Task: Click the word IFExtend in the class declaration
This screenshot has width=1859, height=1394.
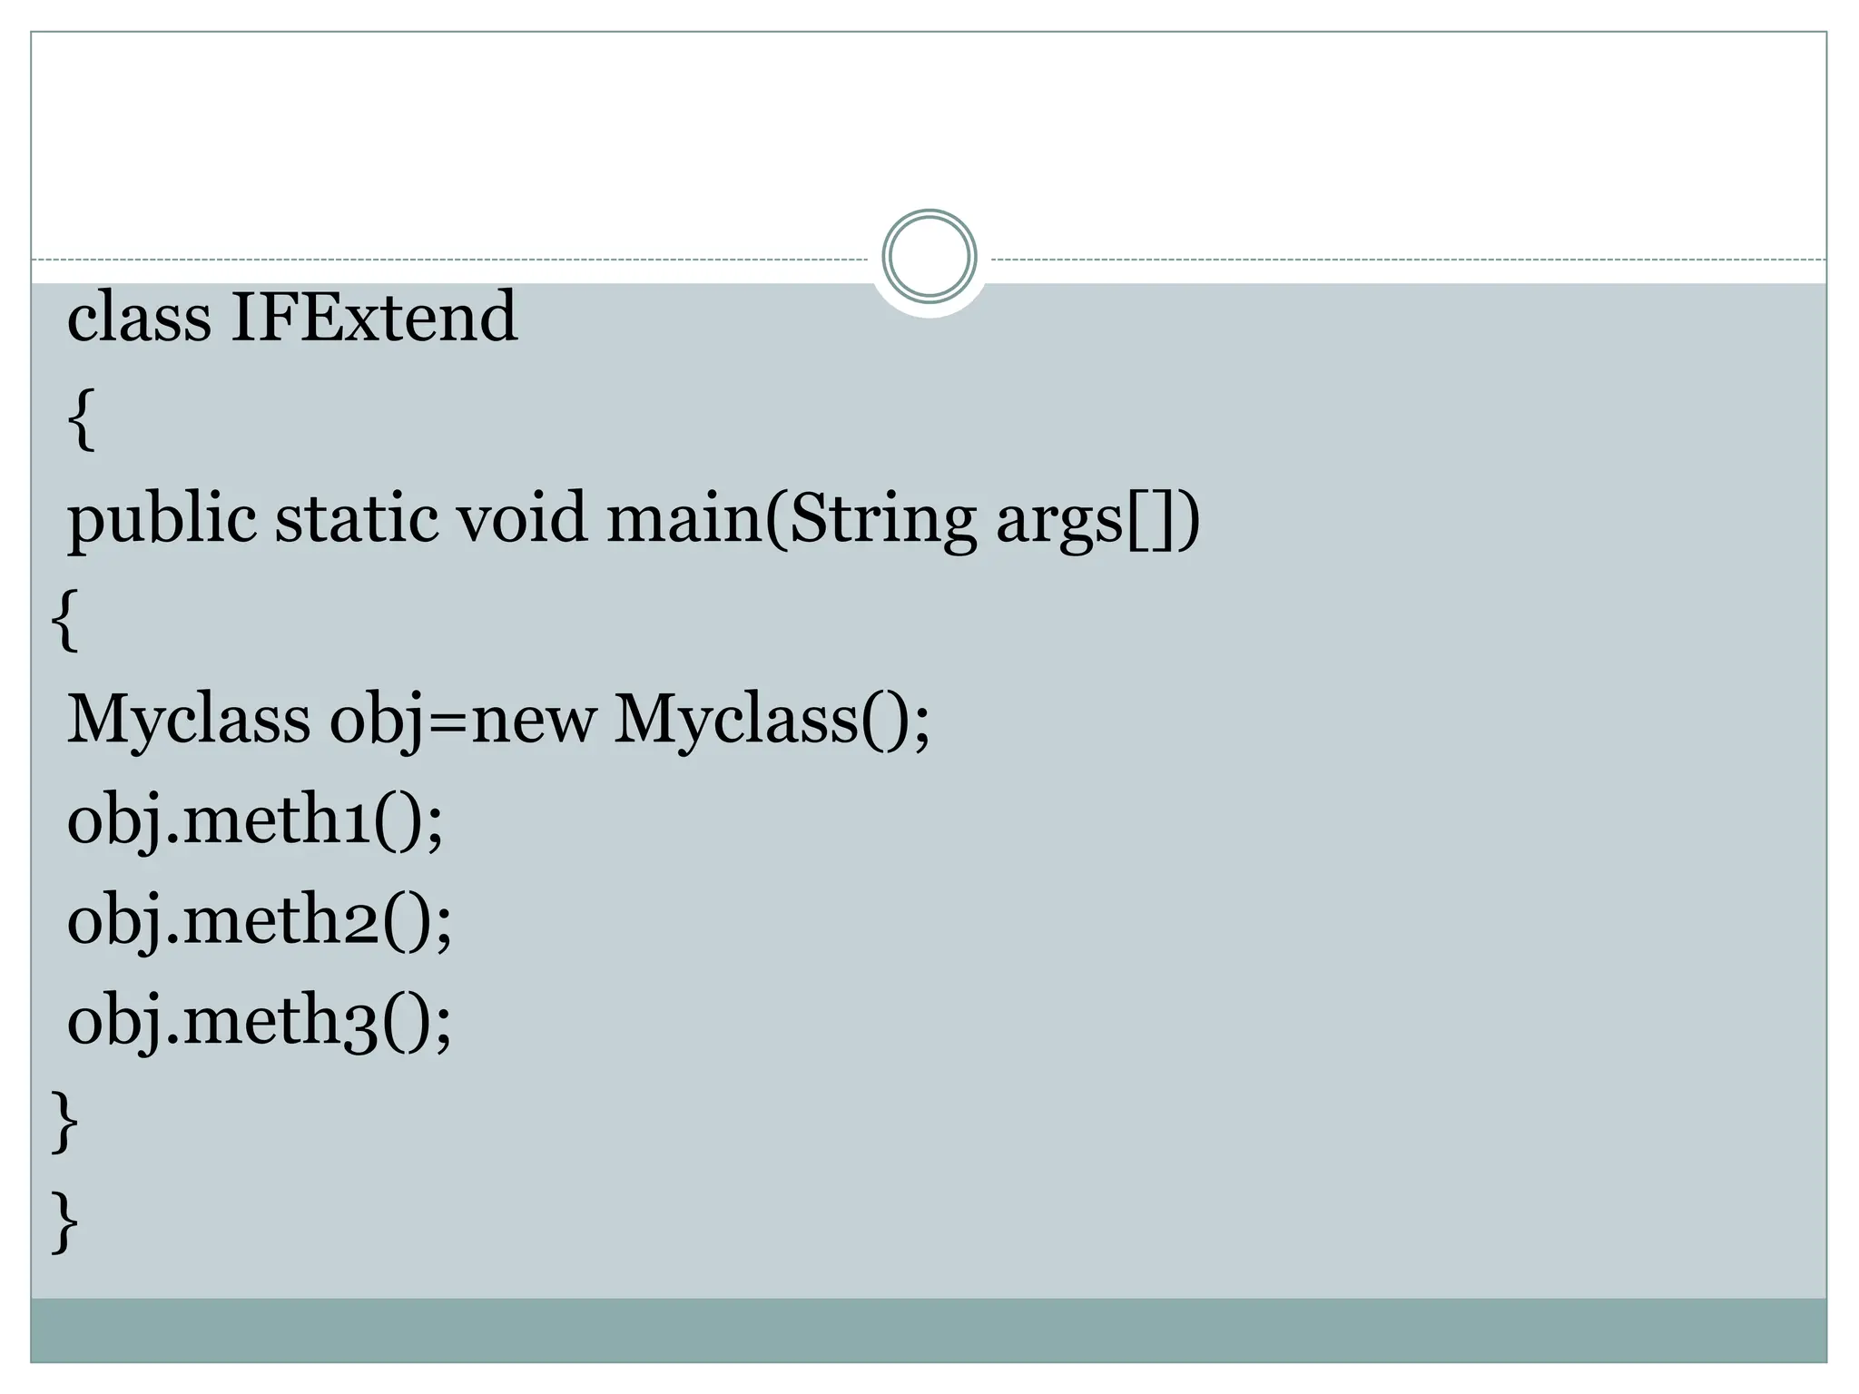Action: pyautogui.click(x=373, y=317)
